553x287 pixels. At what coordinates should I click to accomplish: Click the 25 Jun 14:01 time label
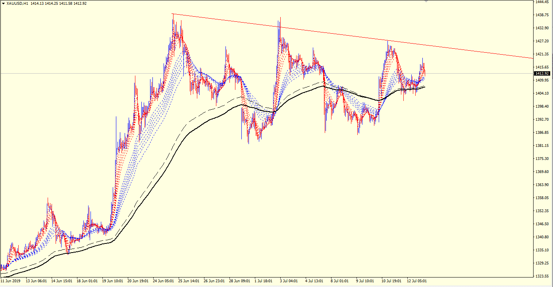[x=189, y=281]
